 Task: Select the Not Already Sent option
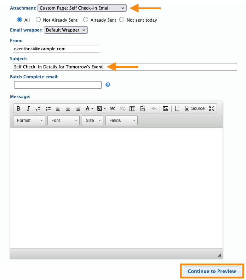pos(38,19)
